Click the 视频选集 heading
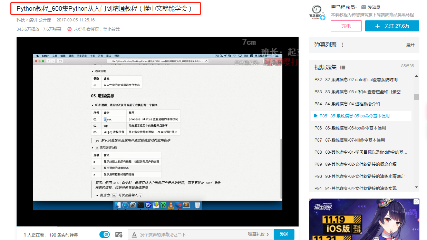 tap(325, 67)
